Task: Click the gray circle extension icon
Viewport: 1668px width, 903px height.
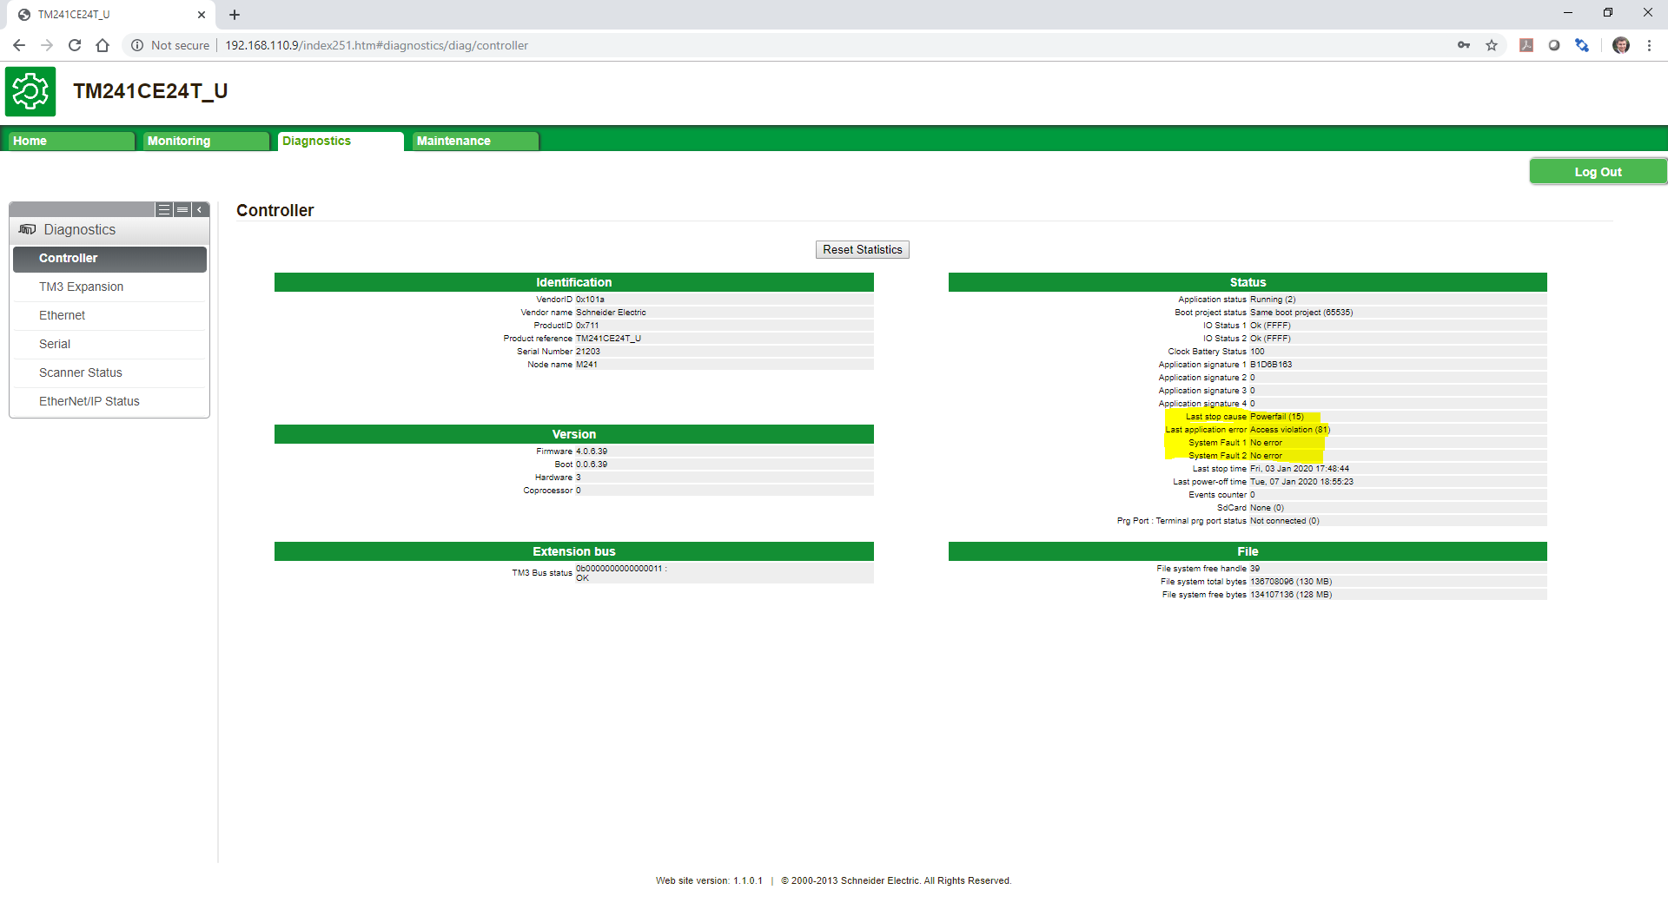Action: click(x=1554, y=45)
